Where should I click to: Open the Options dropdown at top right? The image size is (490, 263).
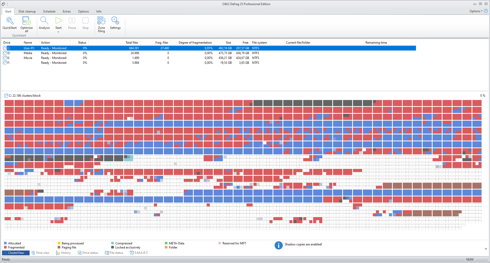point(476,11)
